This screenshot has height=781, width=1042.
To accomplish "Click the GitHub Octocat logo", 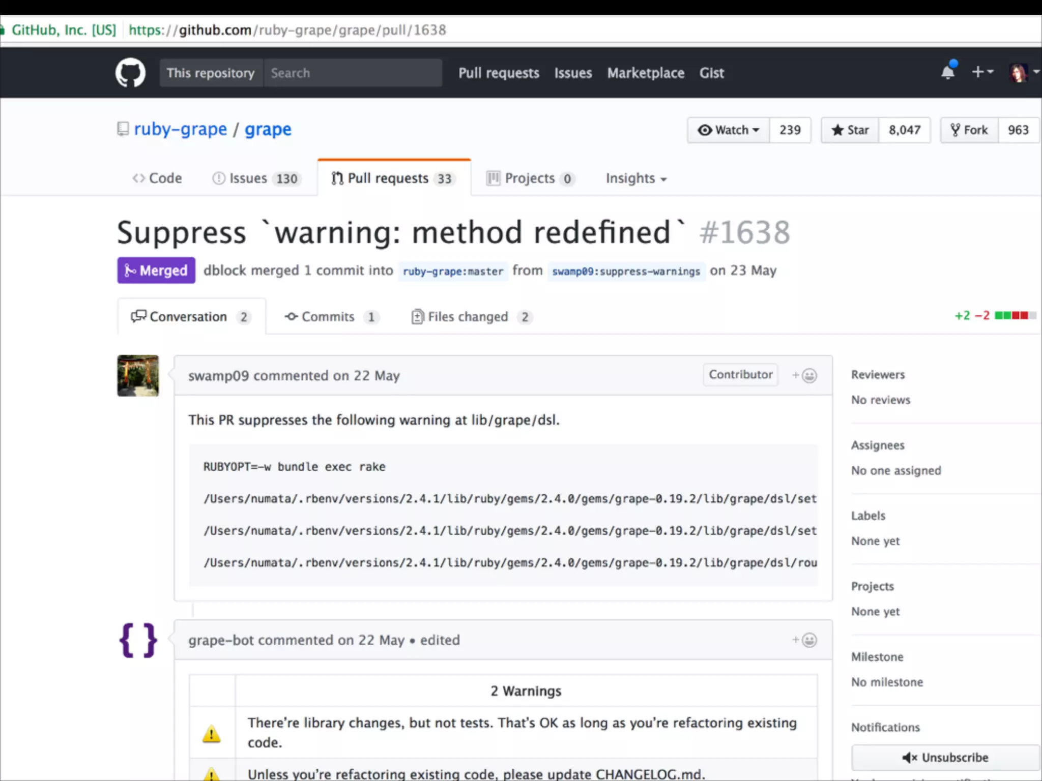I will [x=130, y=73].
